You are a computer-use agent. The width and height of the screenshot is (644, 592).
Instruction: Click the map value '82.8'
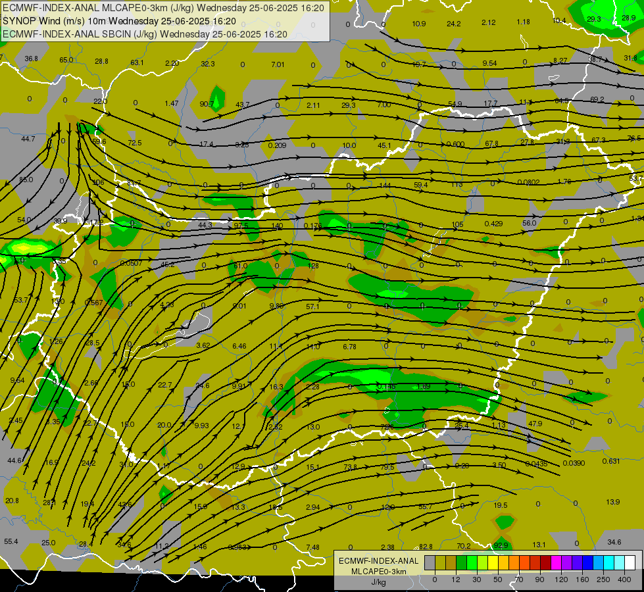click(x=426, y=547)
